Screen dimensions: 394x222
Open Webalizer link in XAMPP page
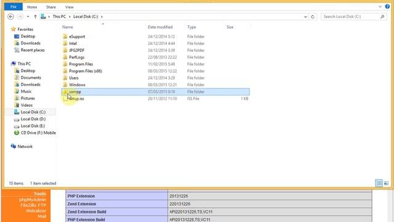(36, 211)
